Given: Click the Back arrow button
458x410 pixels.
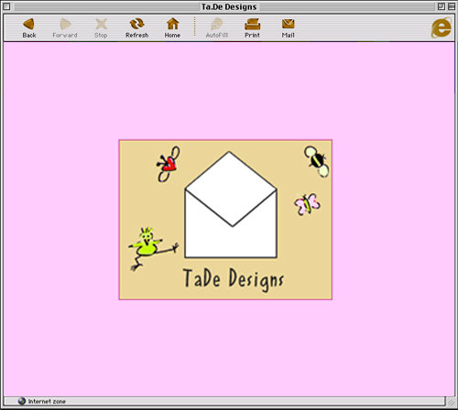Looking at the screenshot, I should point(29,27).
